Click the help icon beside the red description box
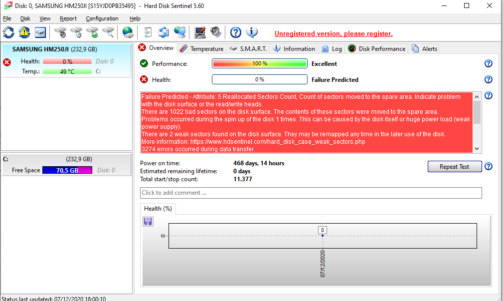 pyautogui.click(x=488, y=95)
